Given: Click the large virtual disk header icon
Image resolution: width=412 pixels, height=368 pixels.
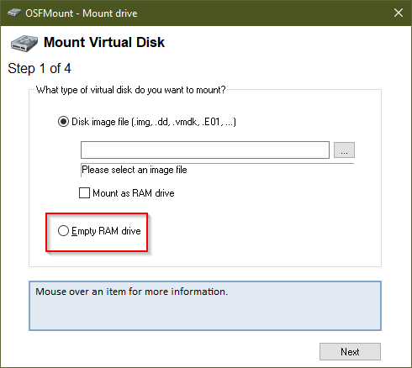Looking at the screenshot, I should [24, 44].
